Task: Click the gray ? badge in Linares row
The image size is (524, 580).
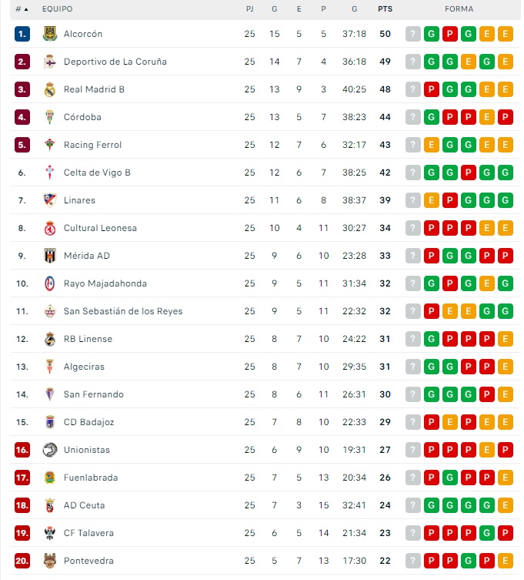Action: coord(413,200)
